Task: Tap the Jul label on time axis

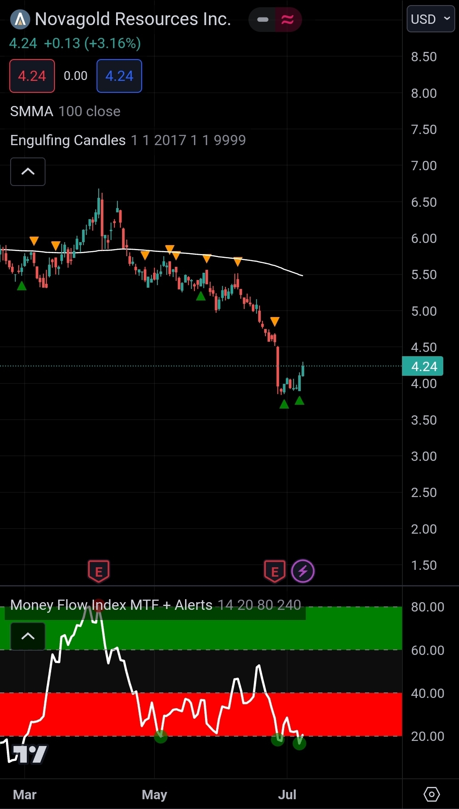Action: [x=287, y=795]
